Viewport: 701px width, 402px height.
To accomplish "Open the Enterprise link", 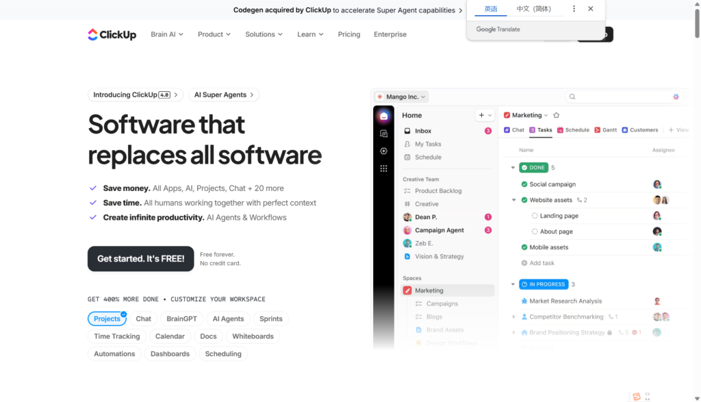I will click(390, 34).
